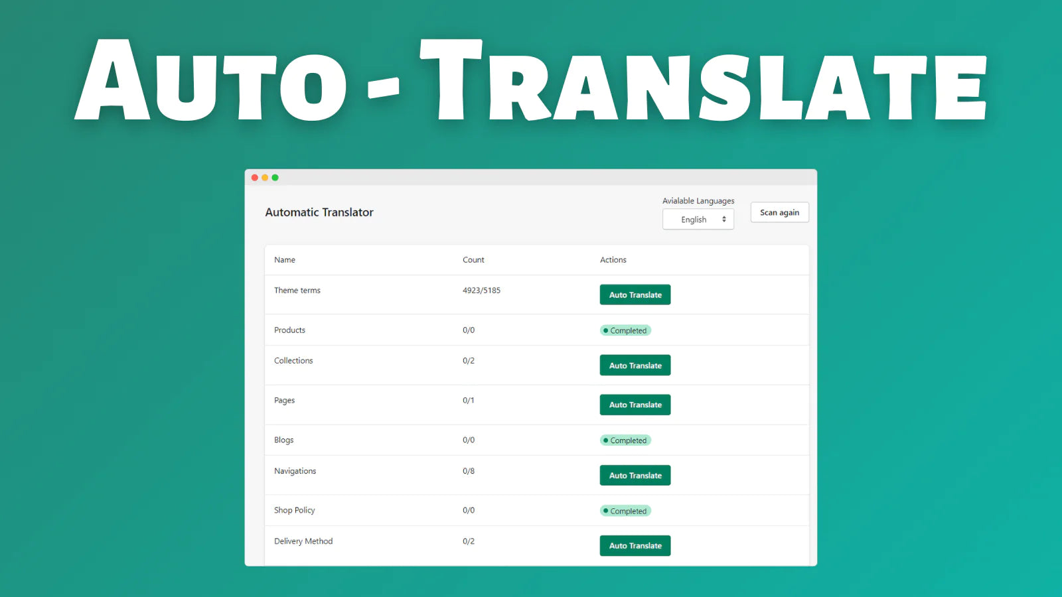Click the 4923/5185 translation progress count
The height and width of the screenshot is (597, 1062).
(482, 290)
